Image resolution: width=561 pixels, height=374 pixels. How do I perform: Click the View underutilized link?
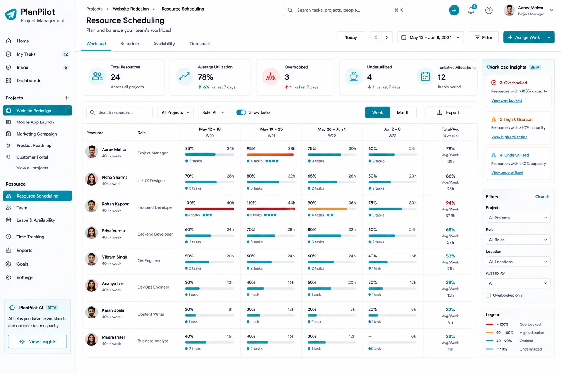tap(507, 172)
